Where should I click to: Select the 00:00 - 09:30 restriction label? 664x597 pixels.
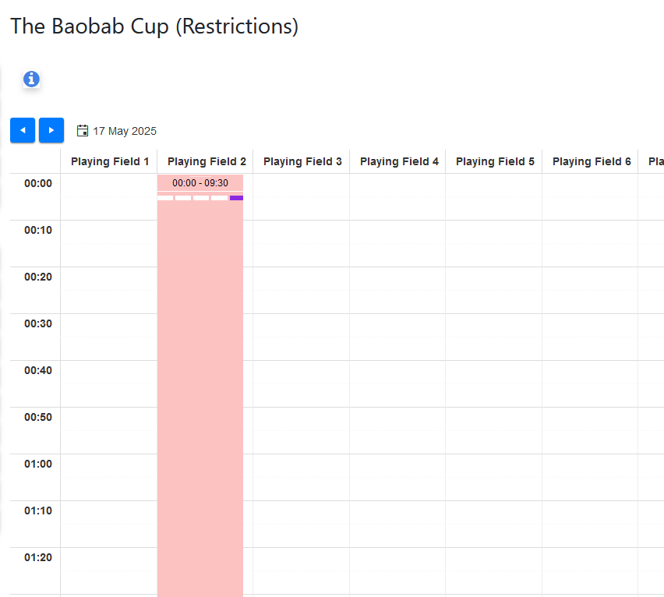click(200, 183)
